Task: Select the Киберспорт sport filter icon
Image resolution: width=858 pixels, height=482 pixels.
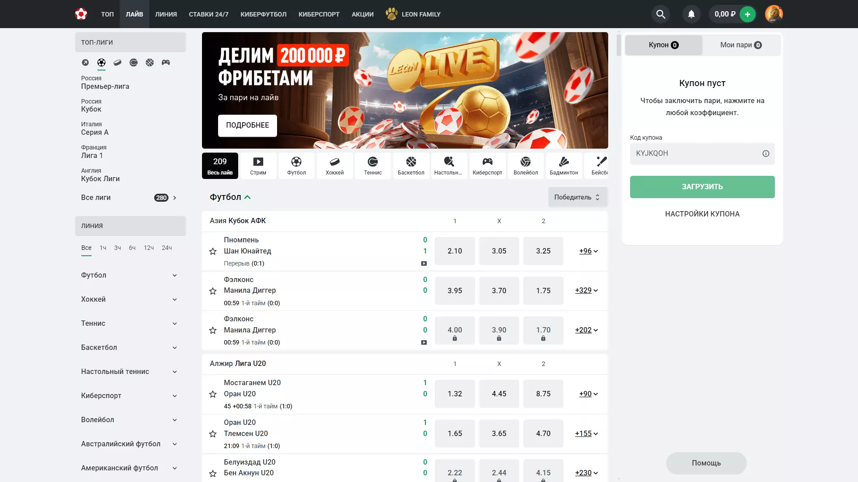Action: point(488,166)
